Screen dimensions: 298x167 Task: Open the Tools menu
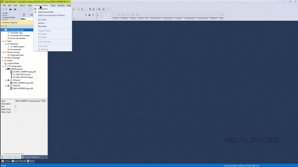pos(53,6)
